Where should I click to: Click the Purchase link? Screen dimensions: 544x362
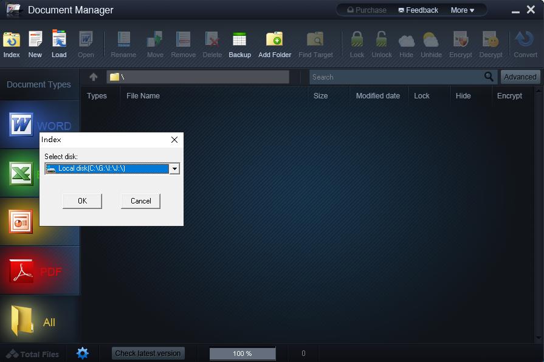(x=367, y=10)
